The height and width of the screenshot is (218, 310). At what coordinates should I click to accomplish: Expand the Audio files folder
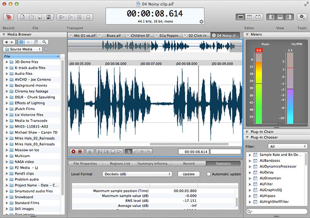click(7, 73)
